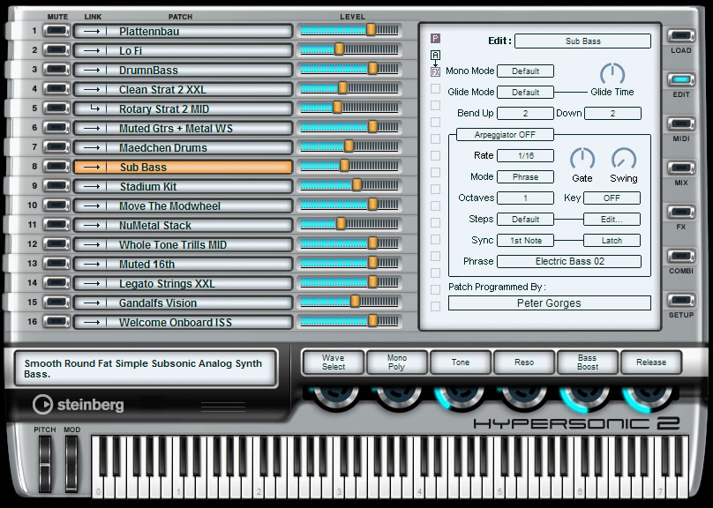Adjust the level slider for DrumnBass
This screenshot has height=508, width=713.
[349, 69]
